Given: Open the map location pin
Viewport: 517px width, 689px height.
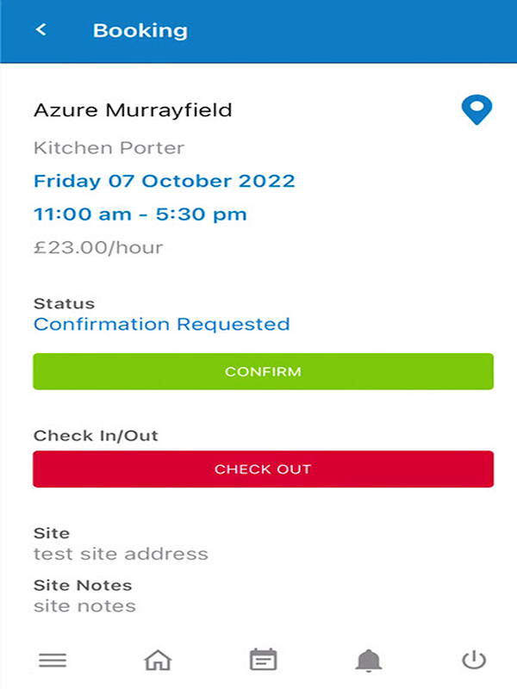Looking at the screenshot, I should click(477, 110).
